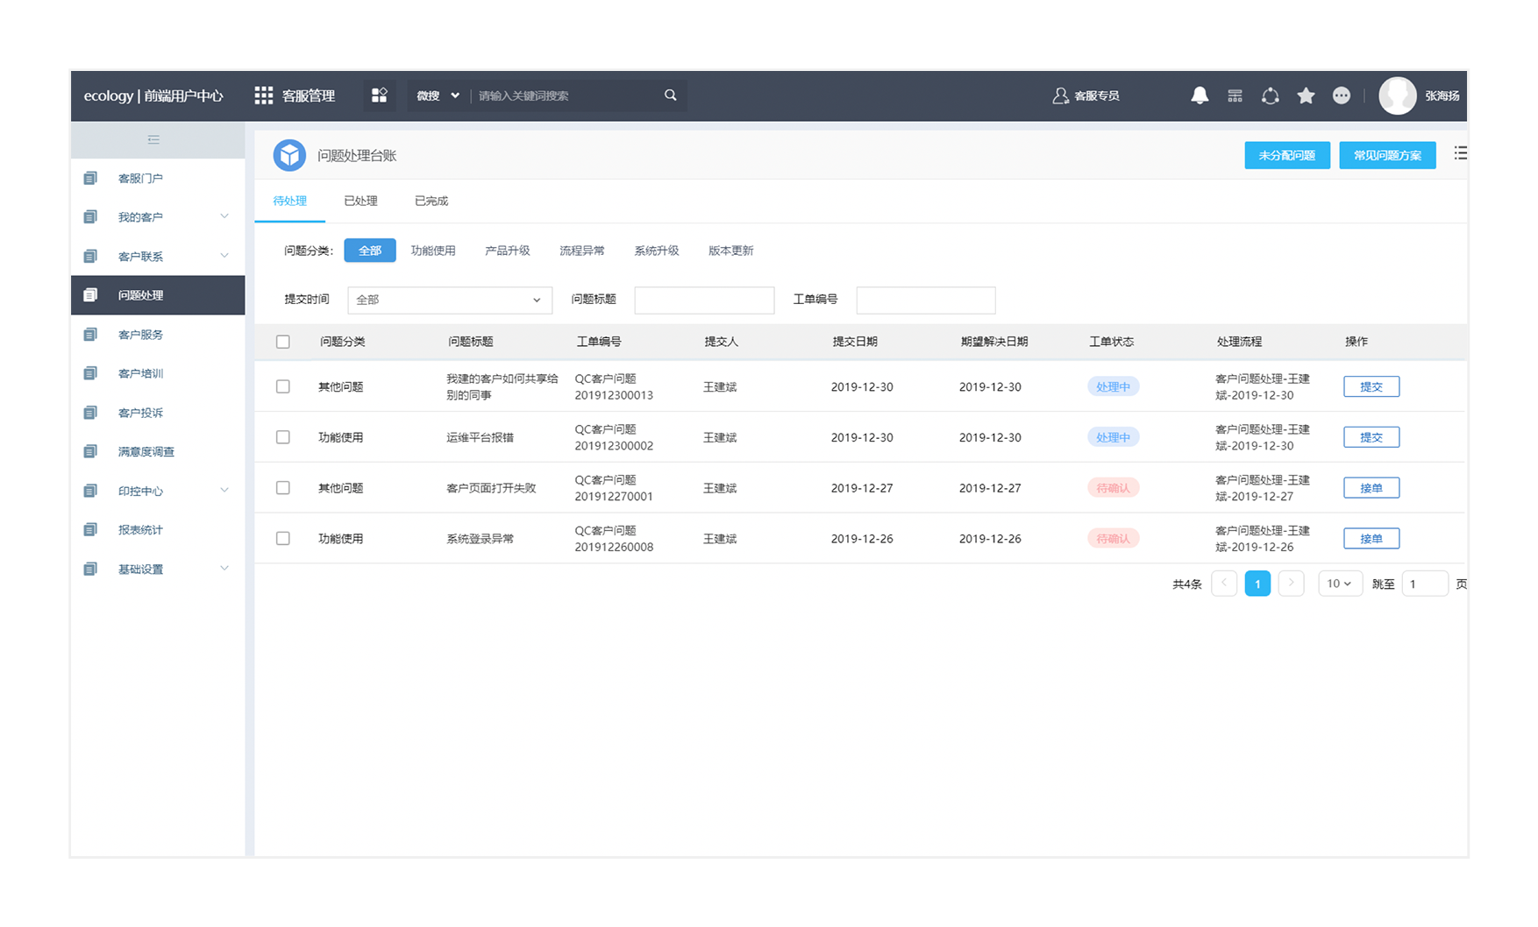Open the list menu icon beside 常见问题方案

(1459, 154)
